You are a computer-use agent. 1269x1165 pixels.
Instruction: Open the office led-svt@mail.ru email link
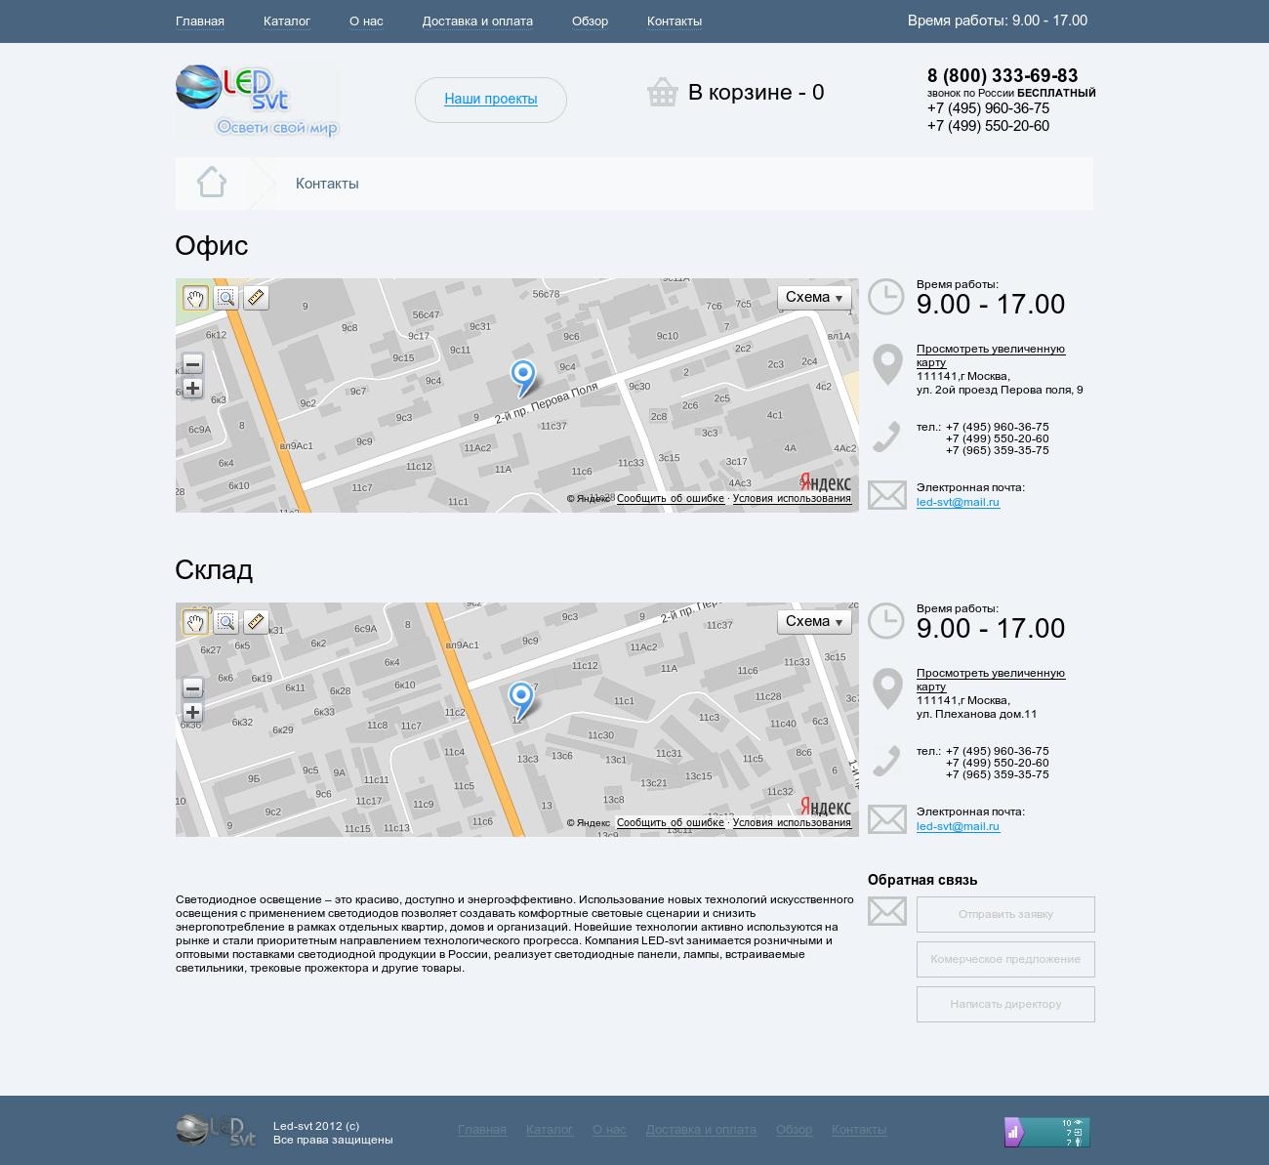958,502
